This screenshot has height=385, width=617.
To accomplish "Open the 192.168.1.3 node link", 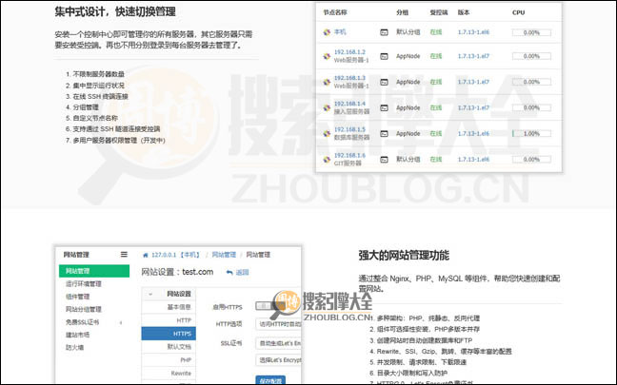I will pyautogui.click(x=349, y=78).
